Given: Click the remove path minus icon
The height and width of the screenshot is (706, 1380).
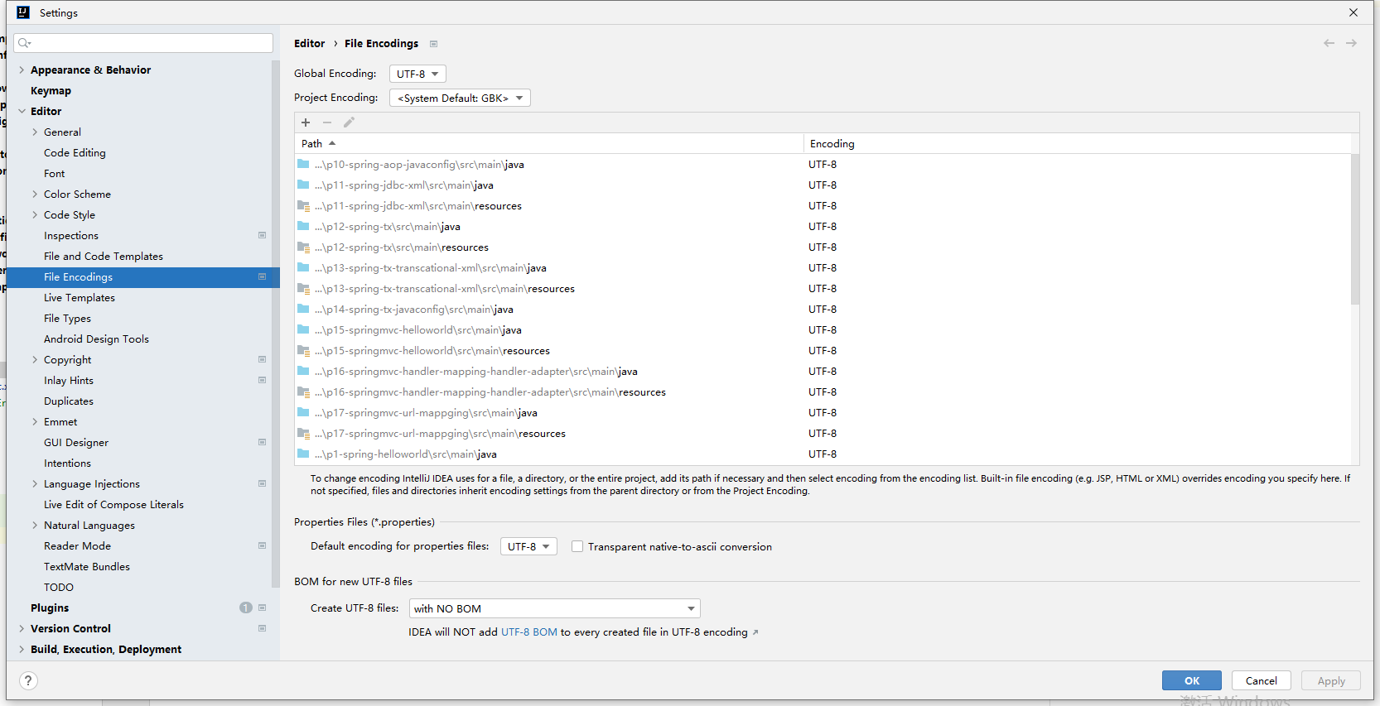Looking at the screenshot, I should click(x=327, y=122).
